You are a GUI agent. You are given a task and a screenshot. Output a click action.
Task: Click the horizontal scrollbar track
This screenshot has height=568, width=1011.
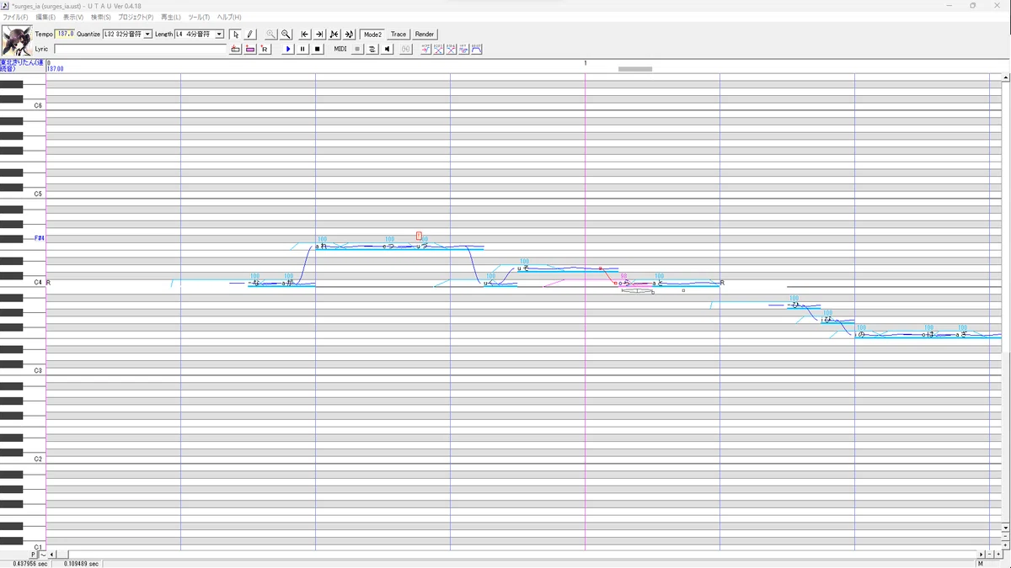tap(522, 555)
